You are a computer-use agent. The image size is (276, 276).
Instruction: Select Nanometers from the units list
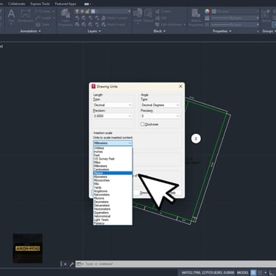113,194
